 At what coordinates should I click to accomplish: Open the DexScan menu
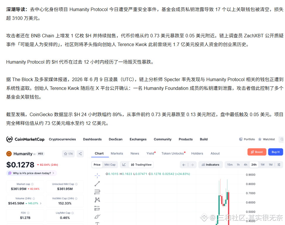[116, 139]
